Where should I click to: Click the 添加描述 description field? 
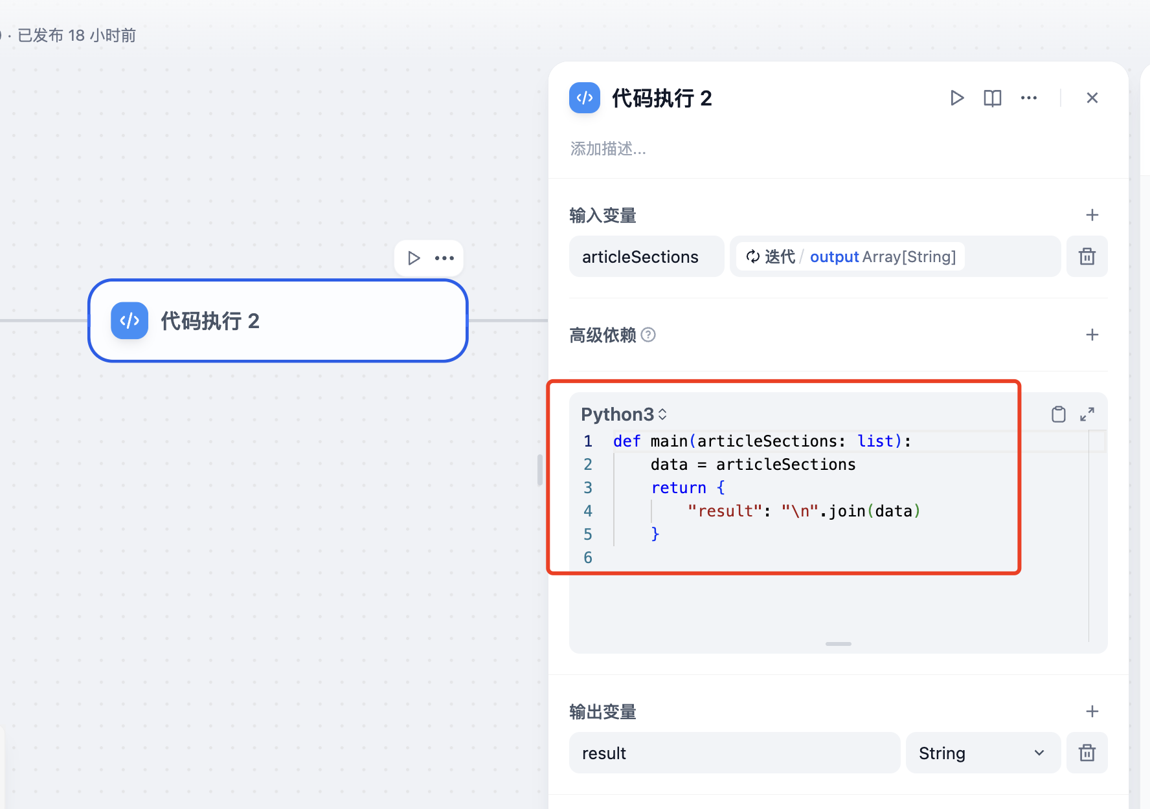(608, 149)
